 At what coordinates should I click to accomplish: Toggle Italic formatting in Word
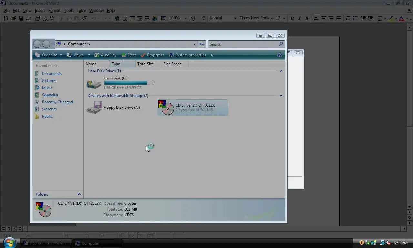(299, 18)
